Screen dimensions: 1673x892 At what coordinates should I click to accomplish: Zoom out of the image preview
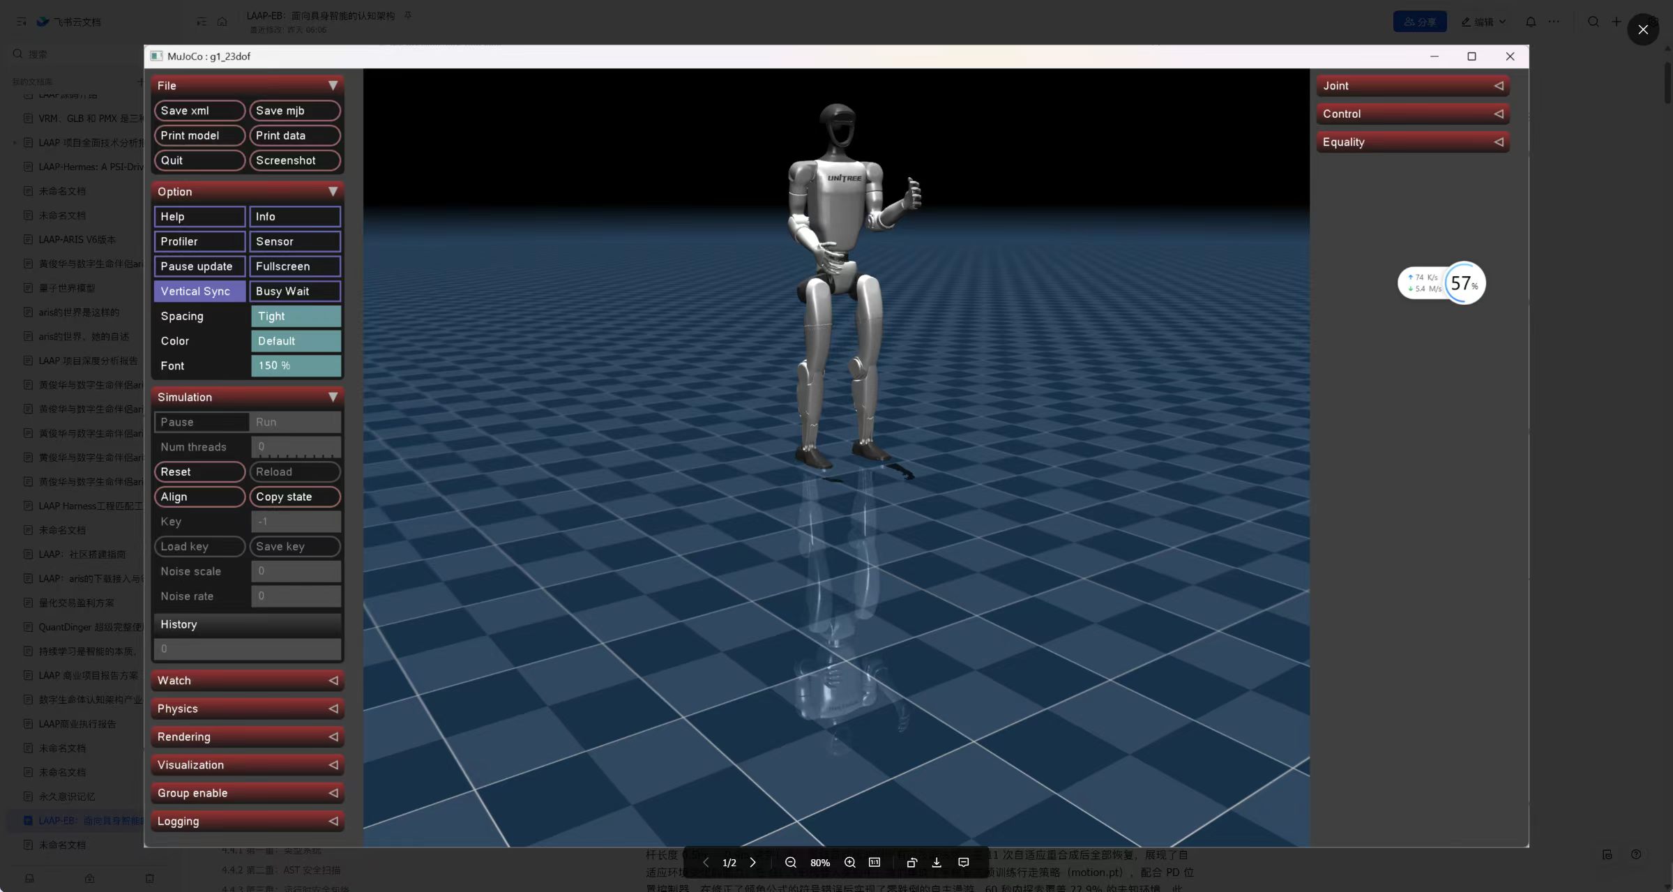tap(790, 862)
